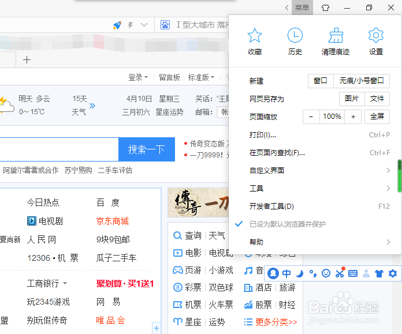Open the 标准版 dropdown

coord(201,77)
